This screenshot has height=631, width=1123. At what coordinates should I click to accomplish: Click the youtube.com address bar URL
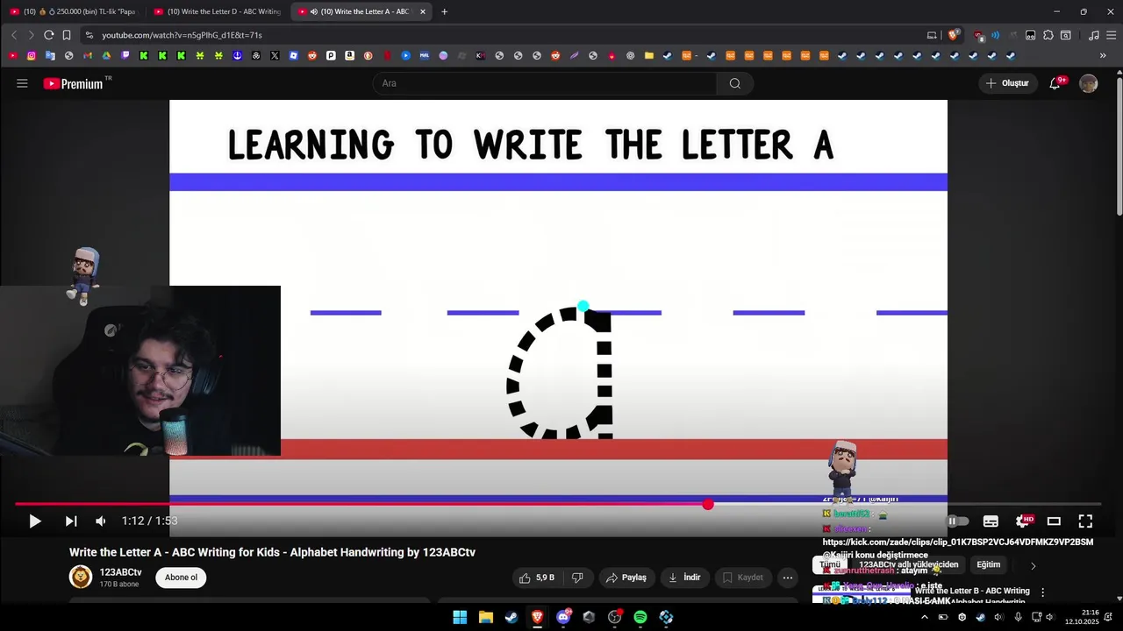click(x=182, y=35)
